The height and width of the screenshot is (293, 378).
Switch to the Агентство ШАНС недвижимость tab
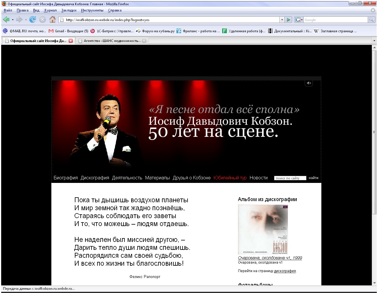112,41
